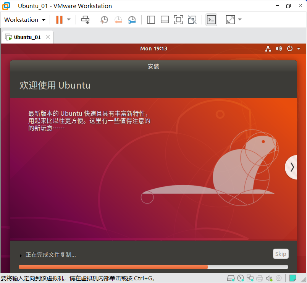Click the '欢迎使用 Ubuntu' heading
The width and height of the screenshot is (307, 283).
55,86
